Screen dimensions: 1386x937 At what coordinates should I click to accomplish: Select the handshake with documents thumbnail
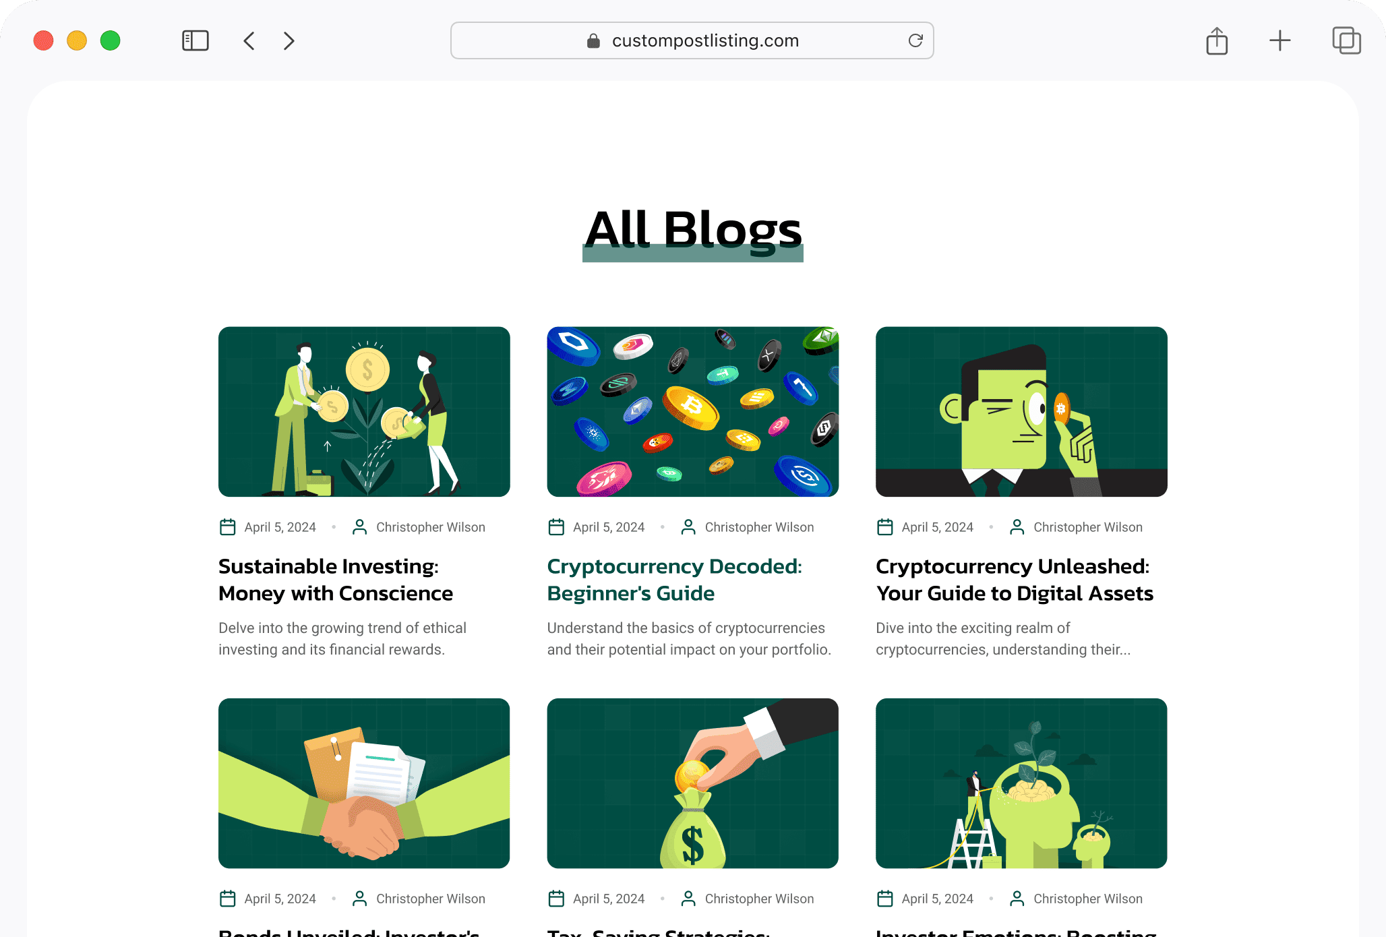pyautogui.click(x=364, y=783)
